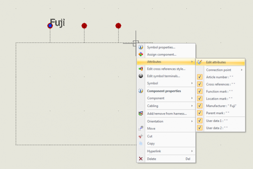Expand the Cabling submenu arrow
253x169 pixels.
pos(192,106)
